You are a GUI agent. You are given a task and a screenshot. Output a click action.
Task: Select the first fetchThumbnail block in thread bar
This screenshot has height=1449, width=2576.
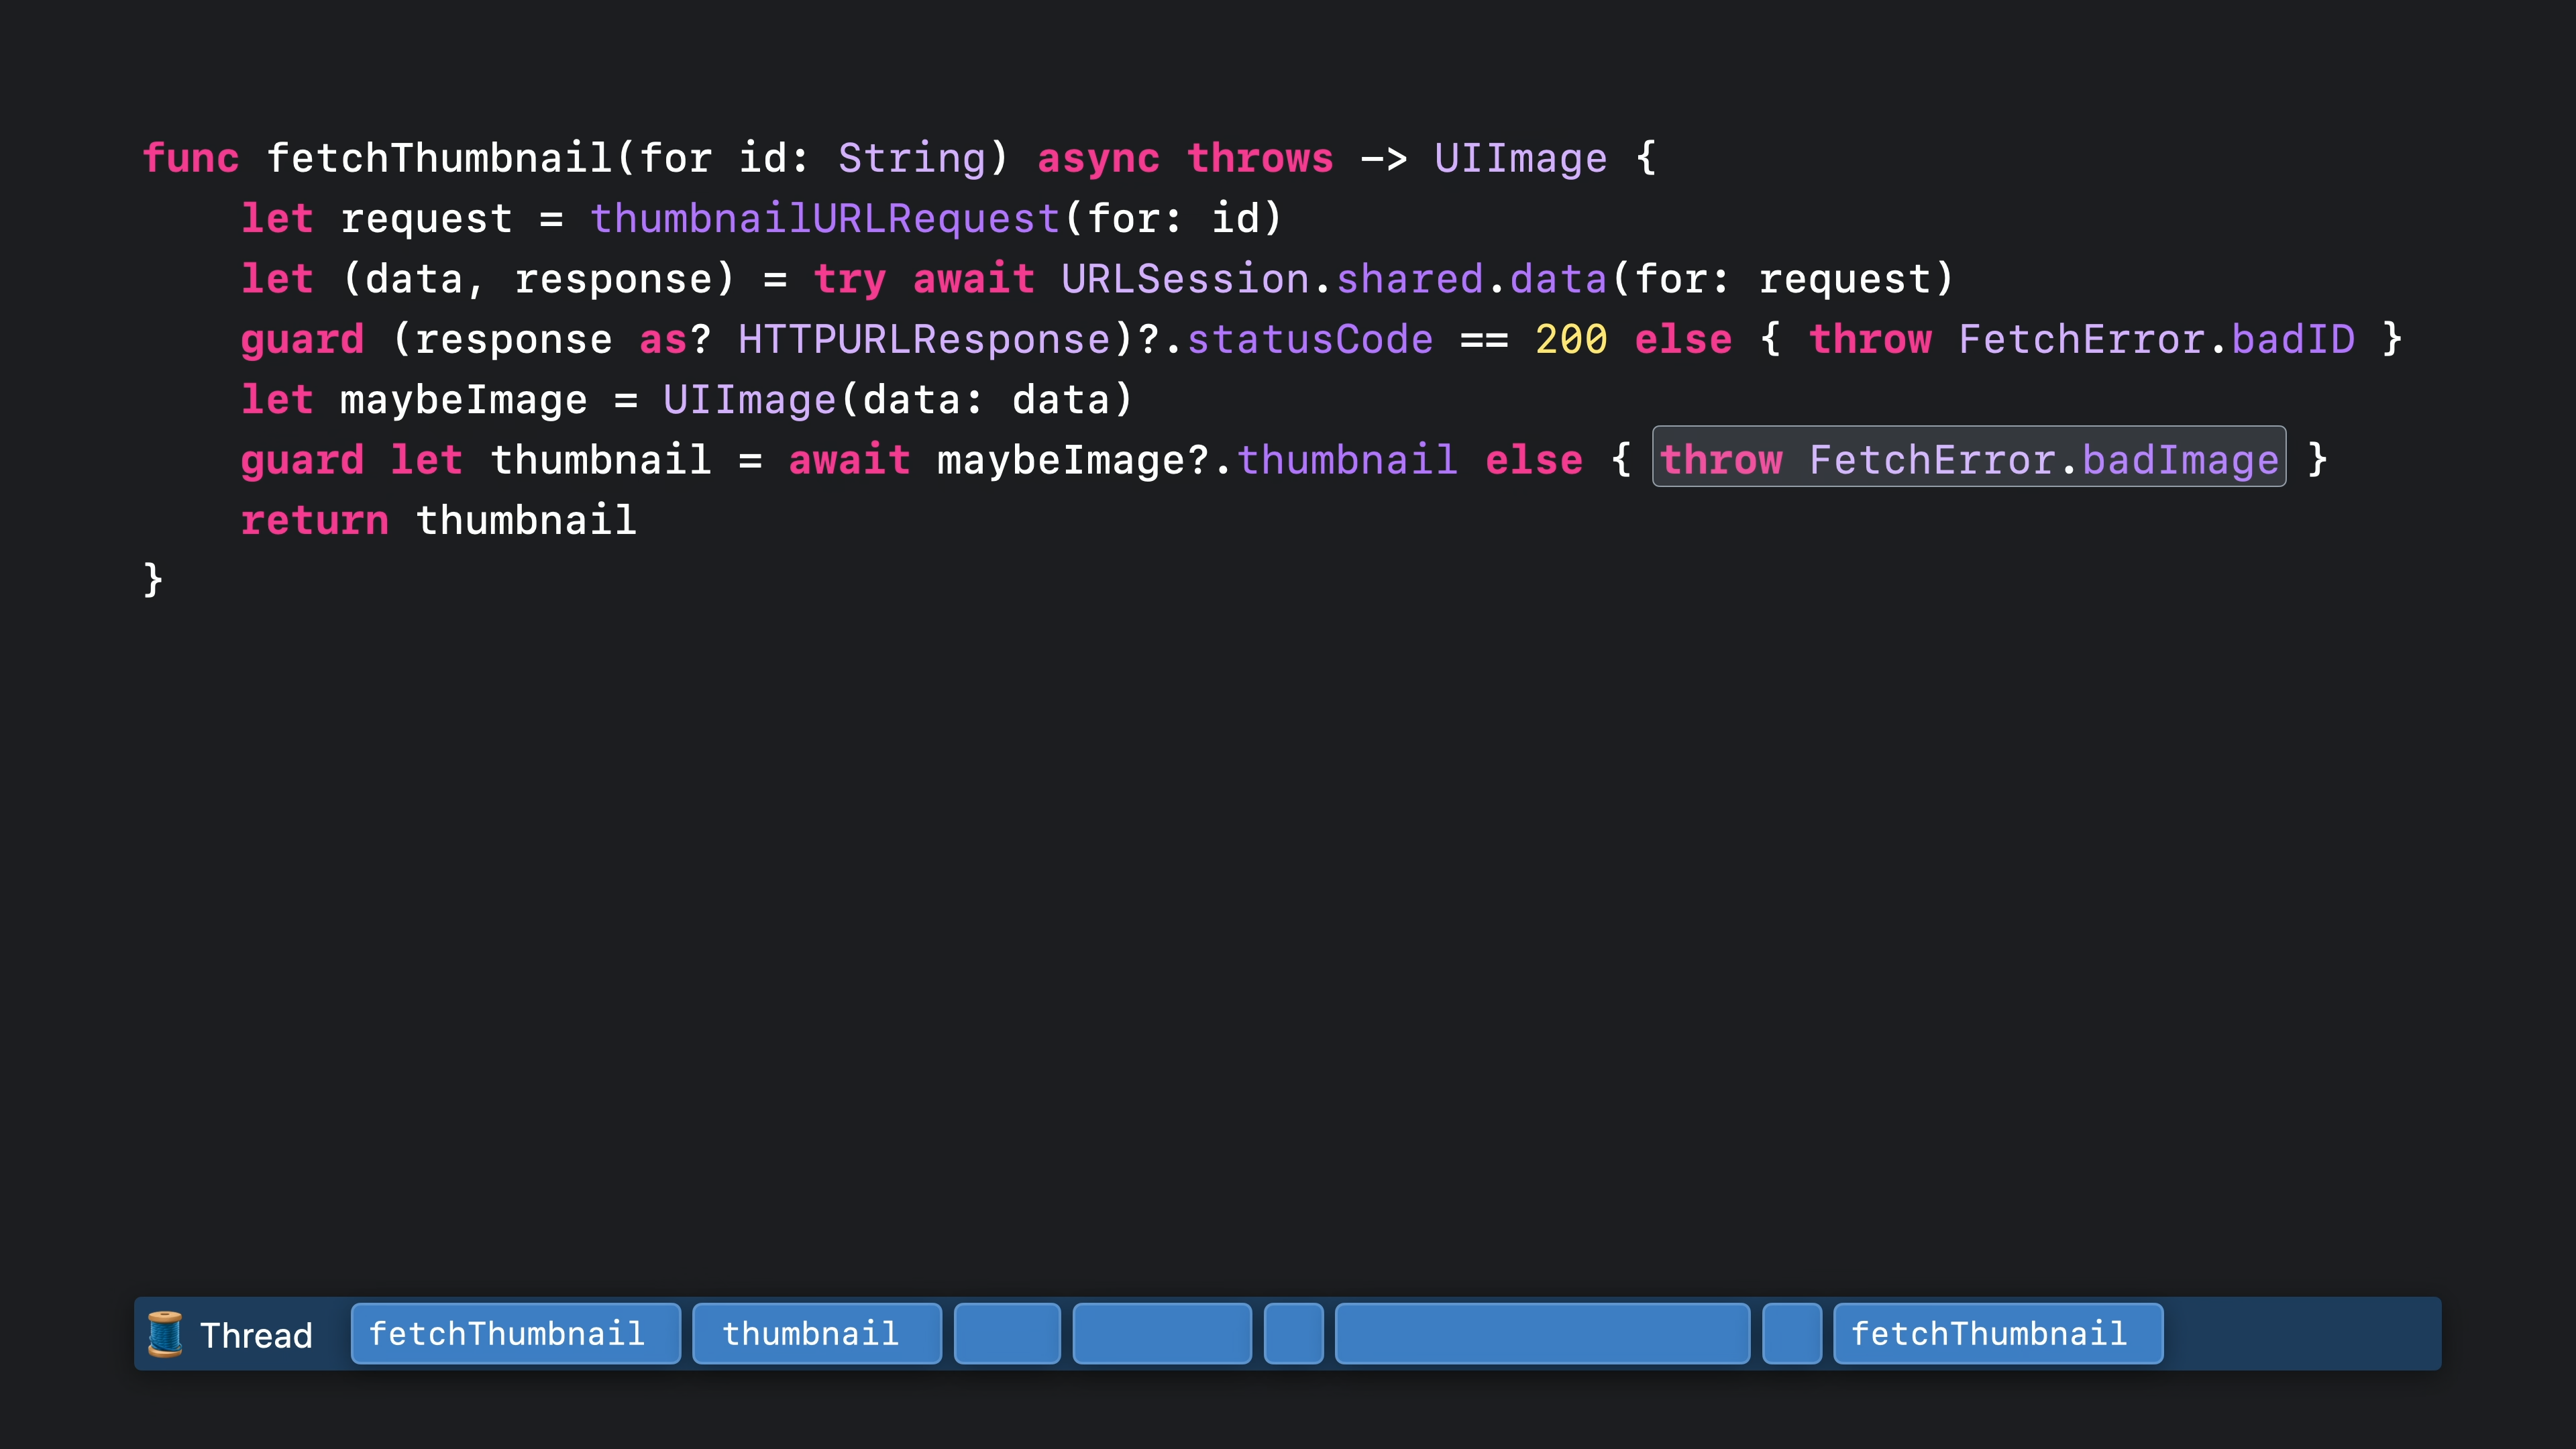(x=515, y=1334)
